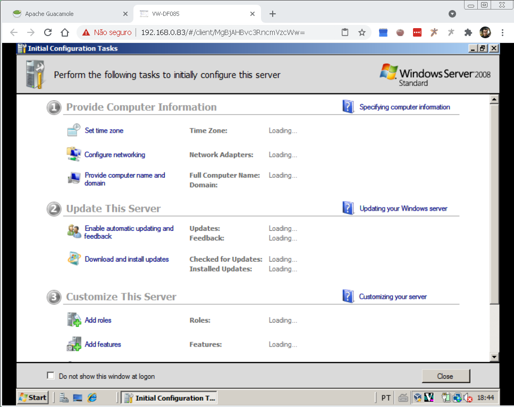Go to the browser home page
Viewport: 514px width, 407px height.
(65, 32)
